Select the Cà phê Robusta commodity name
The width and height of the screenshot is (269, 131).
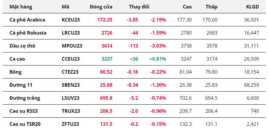[x=28, y=33]
